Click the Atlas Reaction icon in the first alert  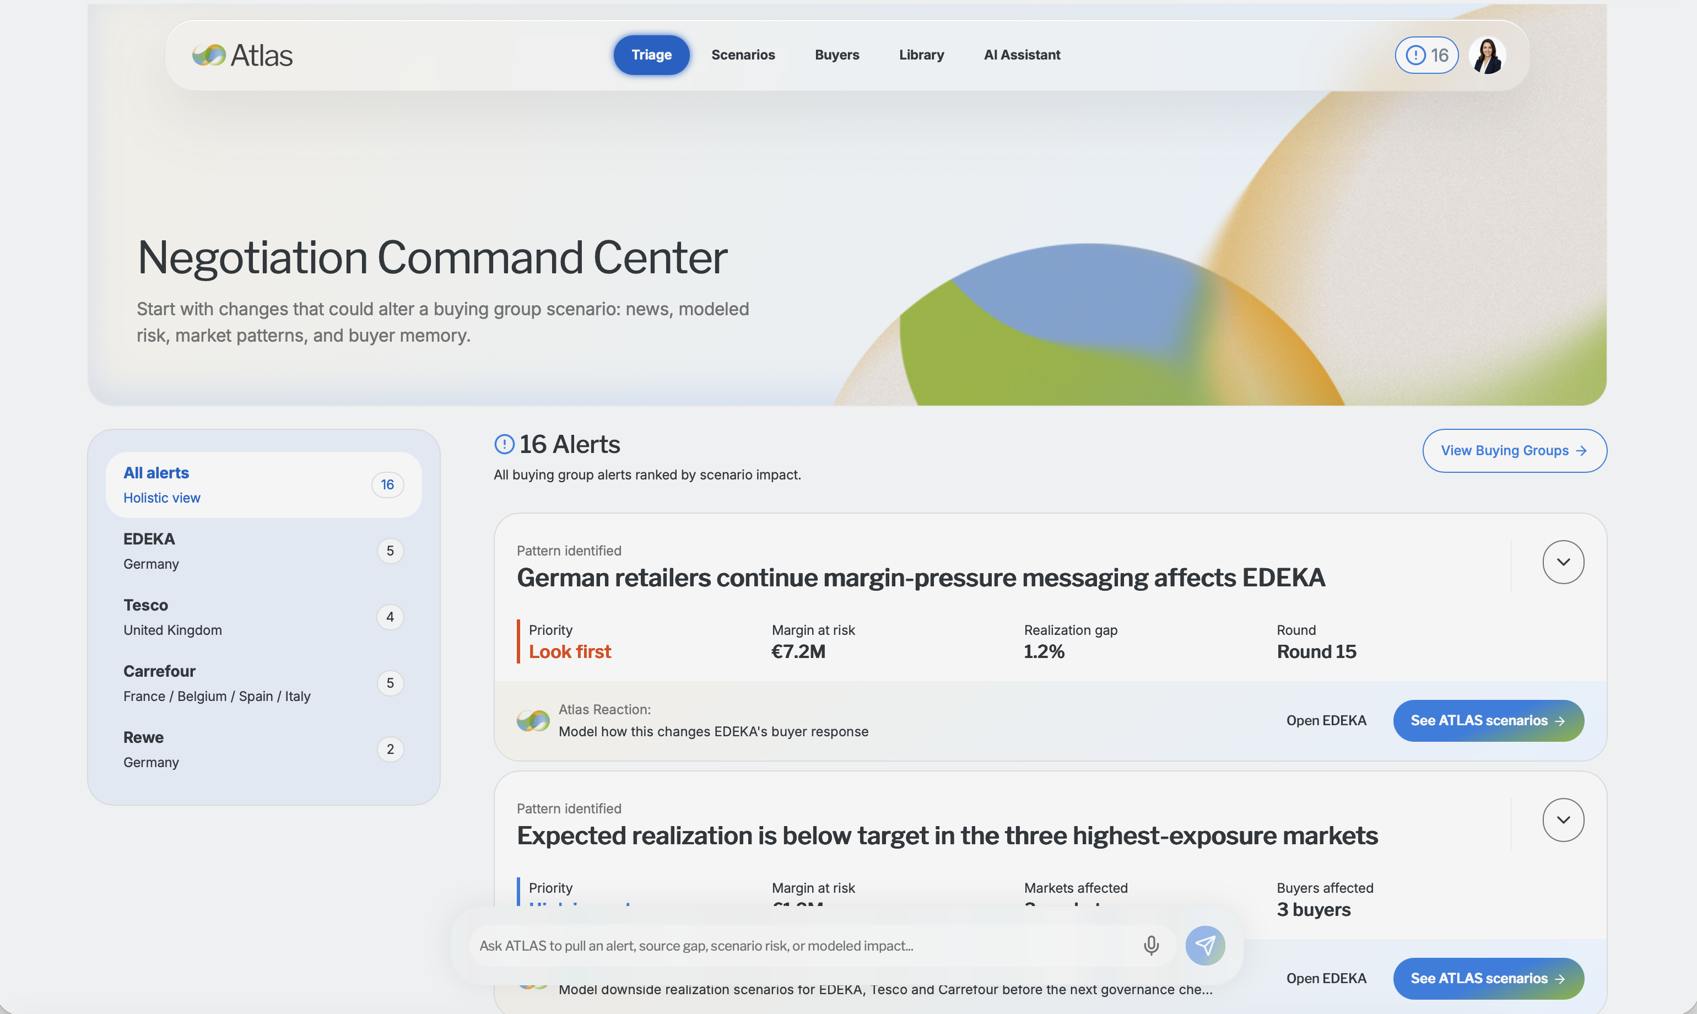click(x=533, y=720)
